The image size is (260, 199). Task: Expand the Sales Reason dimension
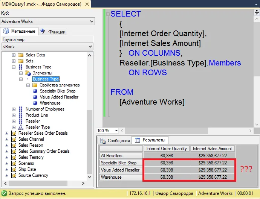click(7, 145)
